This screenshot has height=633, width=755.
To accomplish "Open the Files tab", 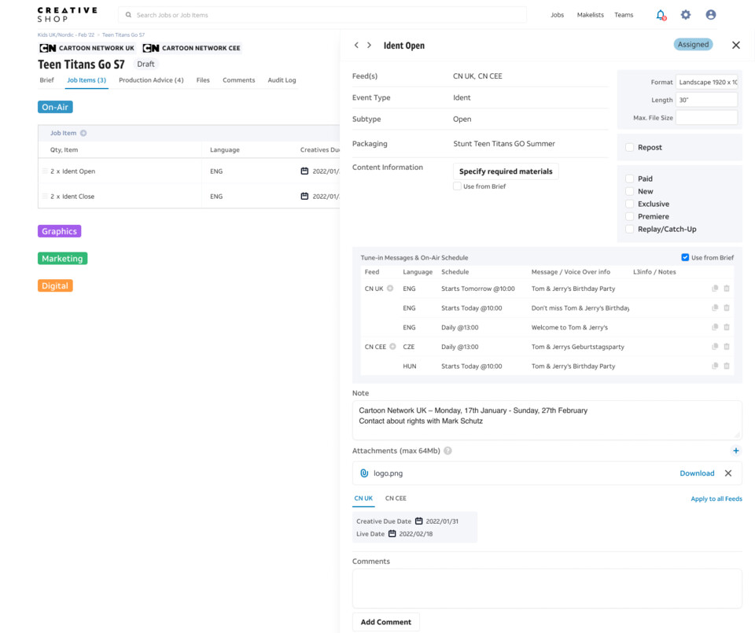I will coord(203,80).
